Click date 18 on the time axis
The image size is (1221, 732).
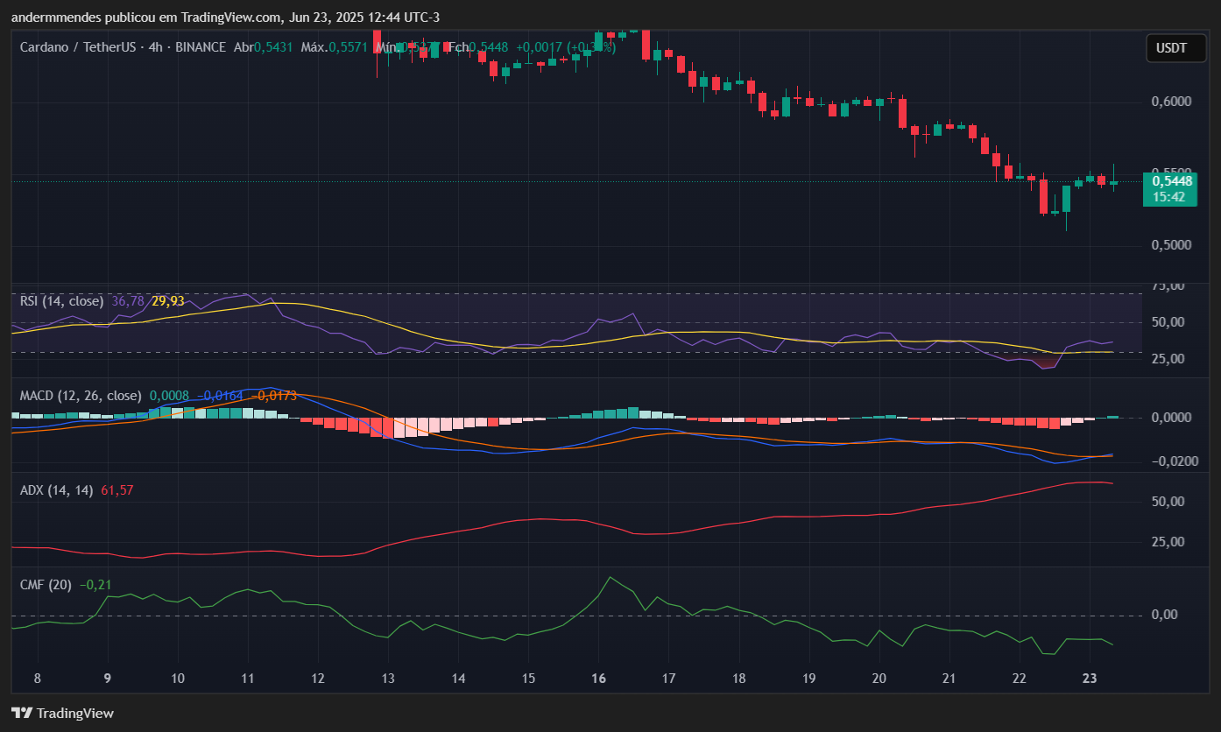738,679
